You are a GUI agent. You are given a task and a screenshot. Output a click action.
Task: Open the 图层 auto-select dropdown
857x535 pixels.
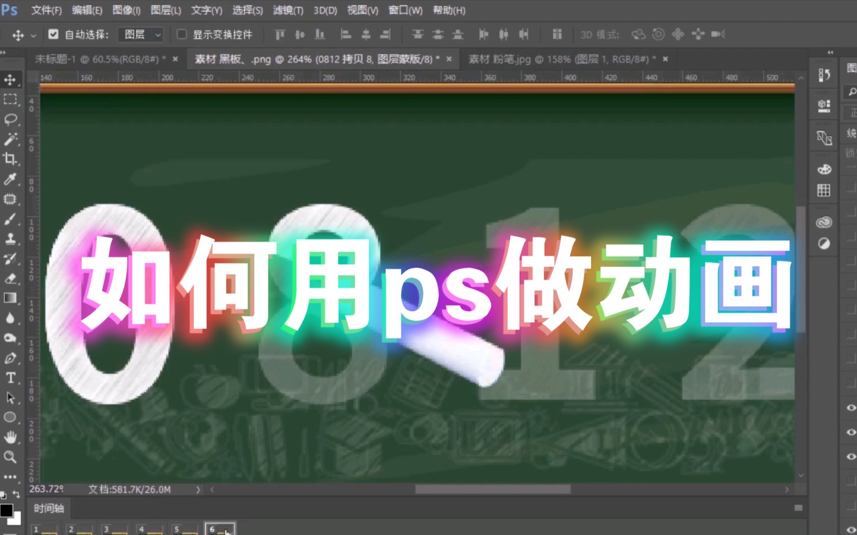[141, 34]
